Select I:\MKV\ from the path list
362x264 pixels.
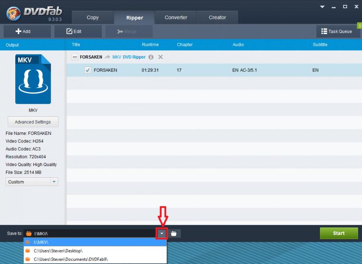(95, 242)
